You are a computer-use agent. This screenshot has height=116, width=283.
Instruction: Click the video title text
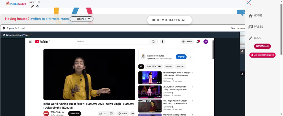[89, 106]
